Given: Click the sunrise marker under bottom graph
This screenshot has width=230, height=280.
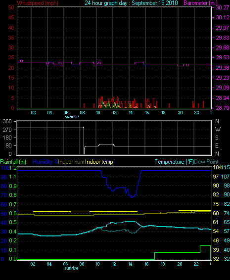Looking at the screenshot, I should click(x=71, y=268).
